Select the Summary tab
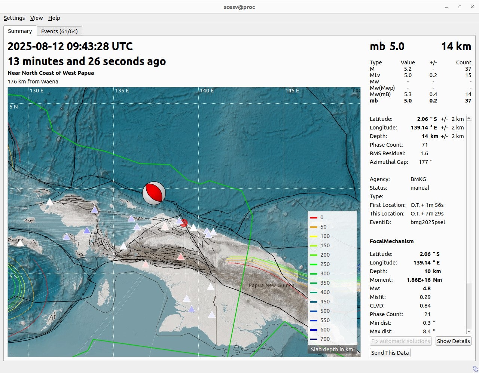The width and height of the screenshot is (479, 373). (20, 31)
